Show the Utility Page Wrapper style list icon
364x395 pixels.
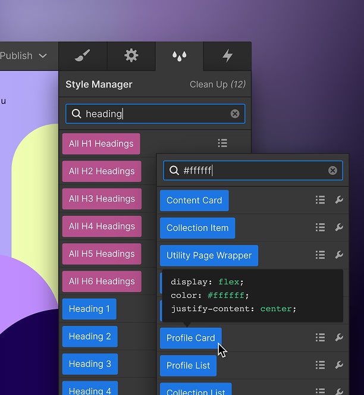[320, 255]
